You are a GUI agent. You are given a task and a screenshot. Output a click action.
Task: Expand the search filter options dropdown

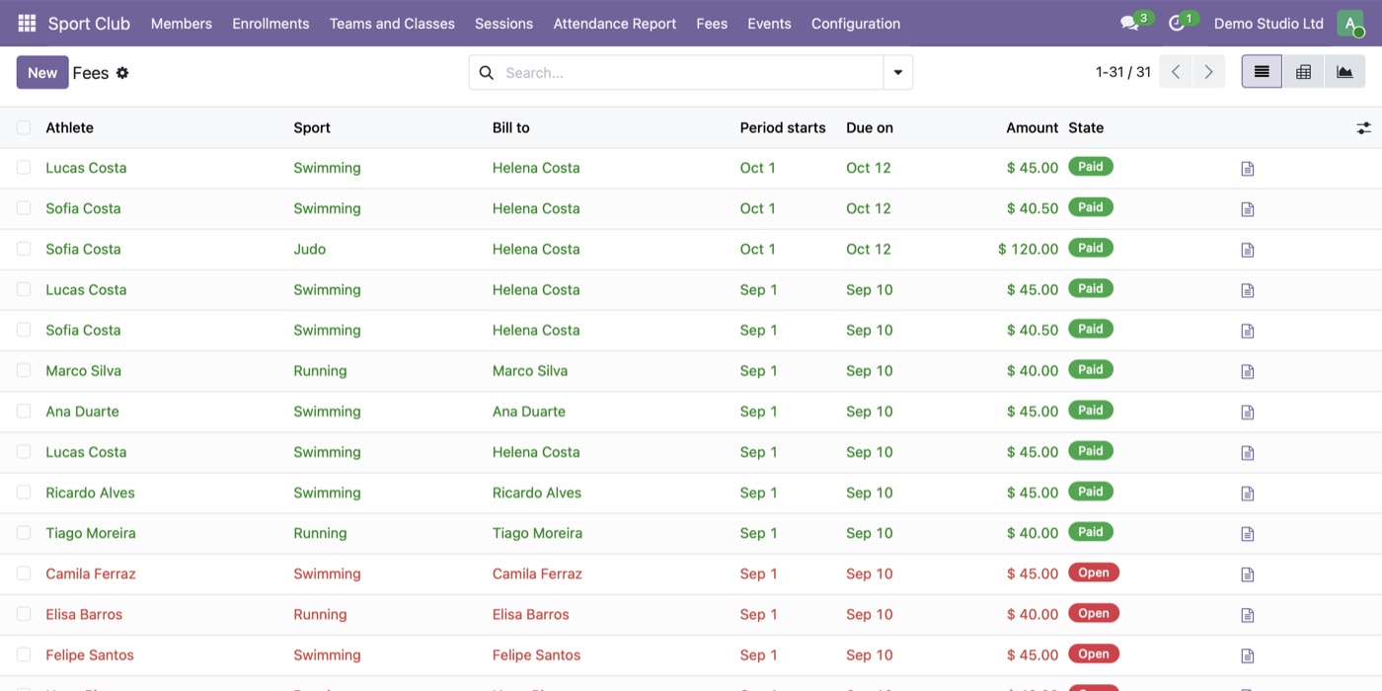(x=898, y=72)
